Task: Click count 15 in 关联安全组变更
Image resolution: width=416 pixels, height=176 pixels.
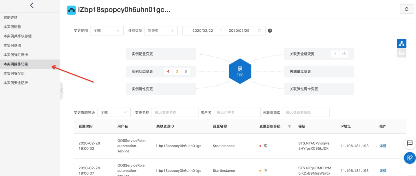Action: (x=344, y=54)
